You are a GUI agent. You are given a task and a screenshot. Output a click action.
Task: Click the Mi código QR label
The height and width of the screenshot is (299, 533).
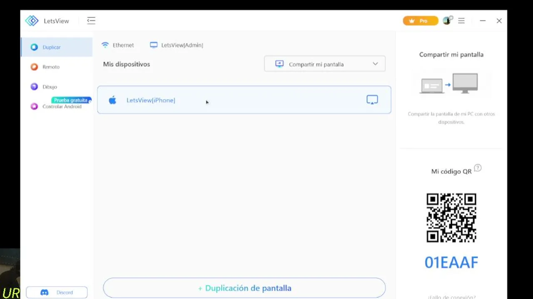click(x=451, y=172)
